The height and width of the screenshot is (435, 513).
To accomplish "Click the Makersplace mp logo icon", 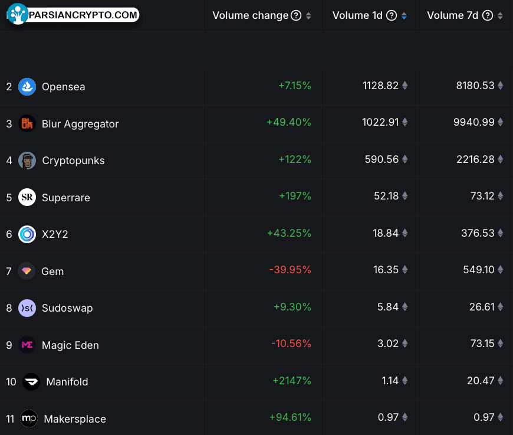I will (29, 418).
